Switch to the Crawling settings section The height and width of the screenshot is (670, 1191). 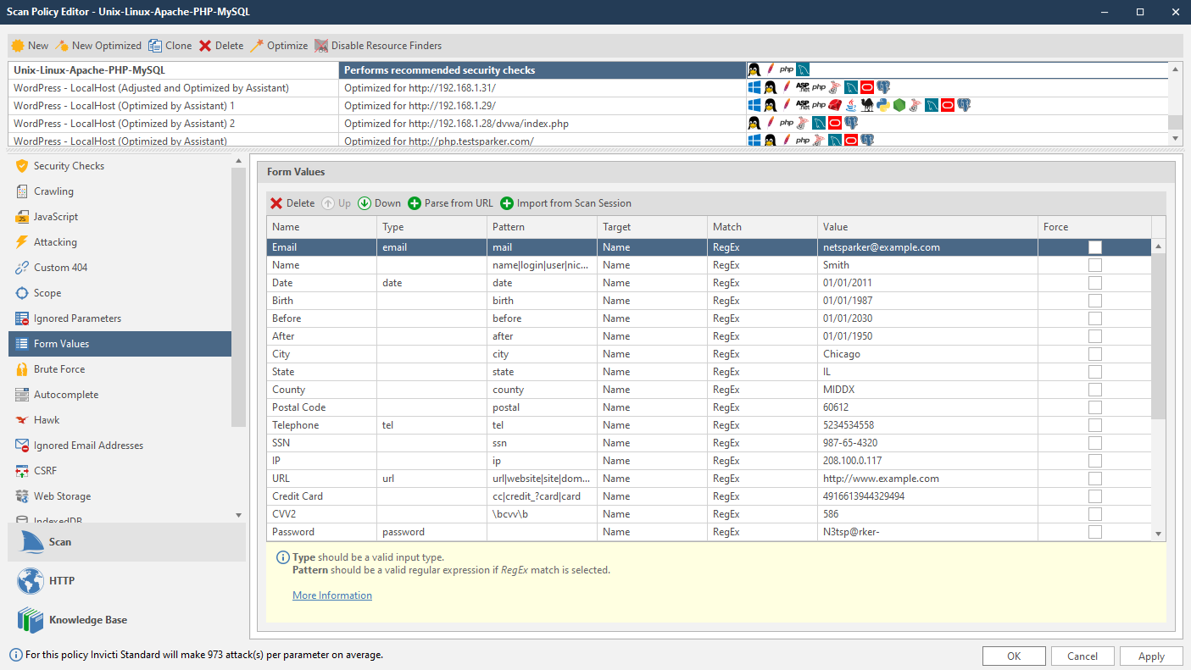(x=54, y=191)
